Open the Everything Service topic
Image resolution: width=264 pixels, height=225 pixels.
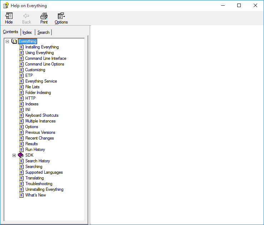pyautogui.click(x=41, y=81)
